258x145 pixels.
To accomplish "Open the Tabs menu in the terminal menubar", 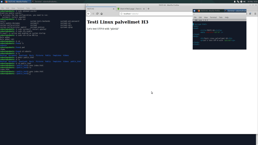I will (28, 8).
